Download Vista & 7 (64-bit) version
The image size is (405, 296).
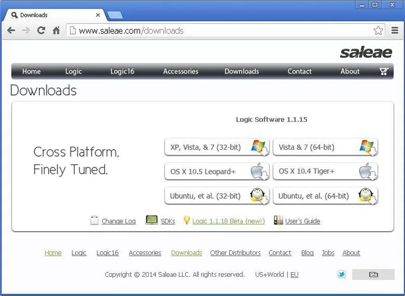326,147
